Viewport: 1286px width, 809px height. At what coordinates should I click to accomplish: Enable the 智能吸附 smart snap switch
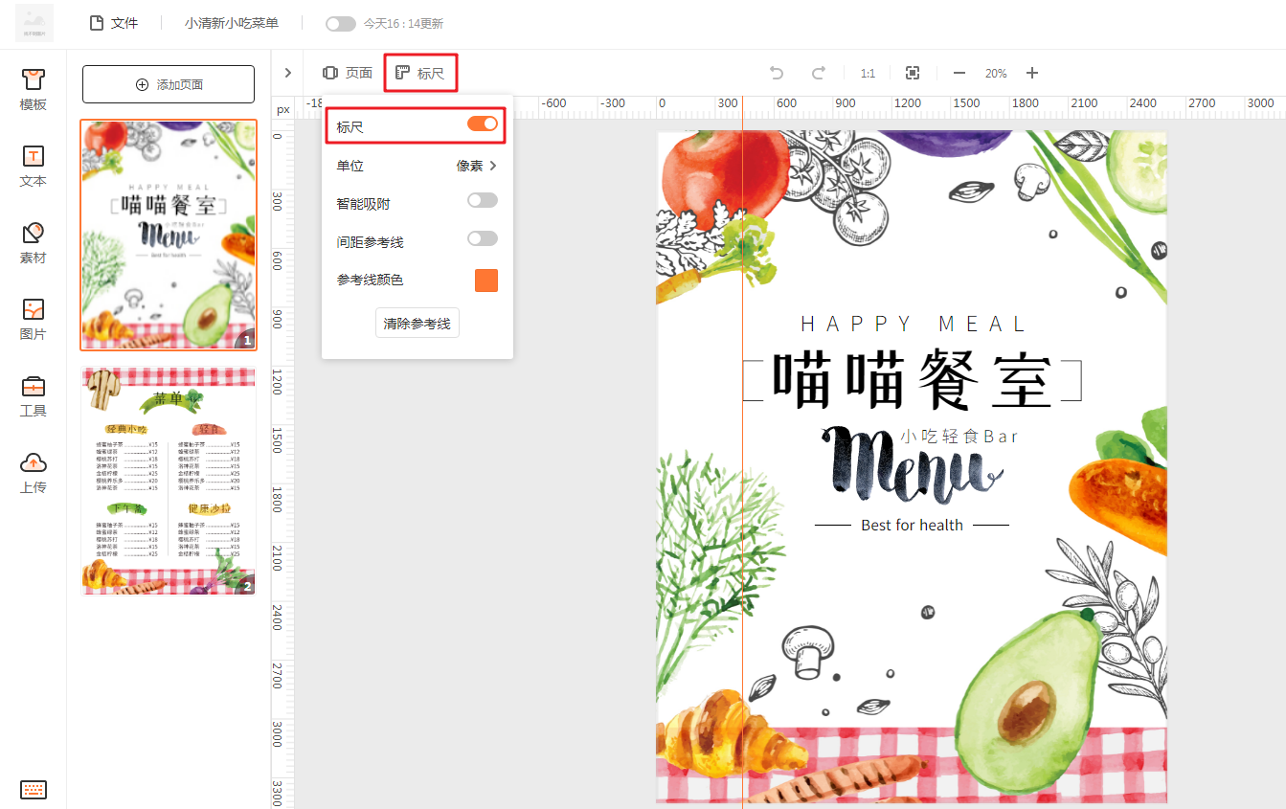[x=483, y=200]
